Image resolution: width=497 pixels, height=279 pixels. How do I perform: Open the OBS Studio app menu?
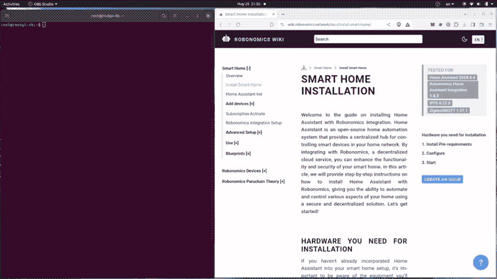[43, 4]
